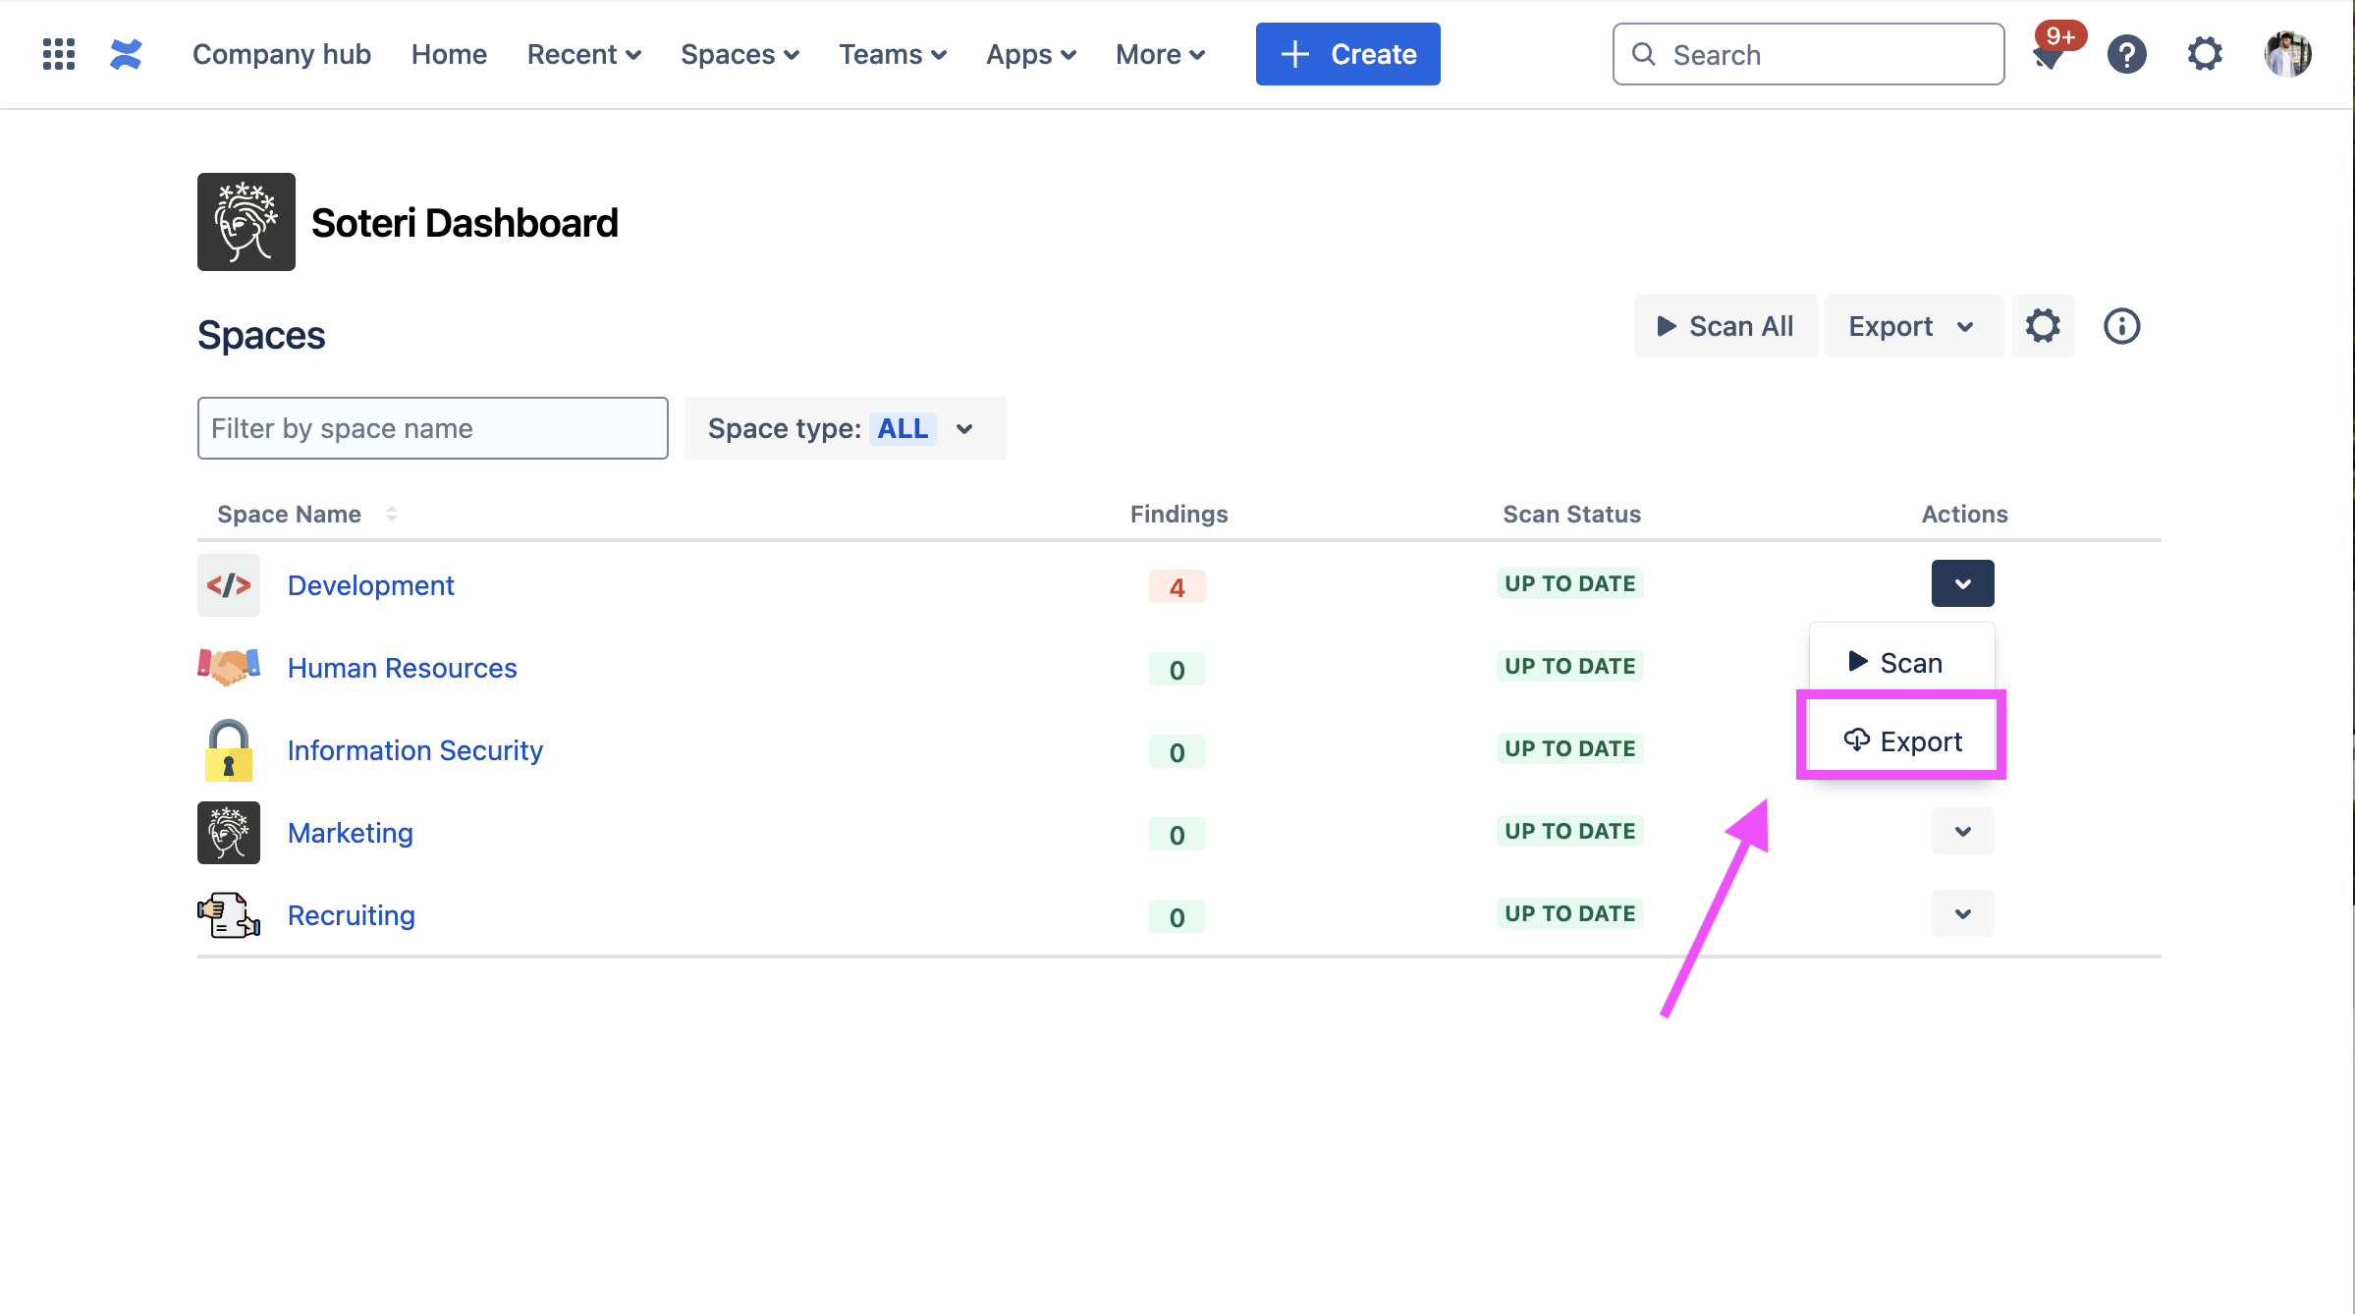The width and height of the screenshot is (2355, 1314).
Task: Open the help question mark icon
Action: (2127, 54)
